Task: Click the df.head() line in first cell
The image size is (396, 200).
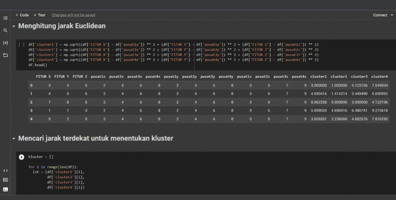Action: (x=38, y=65)
